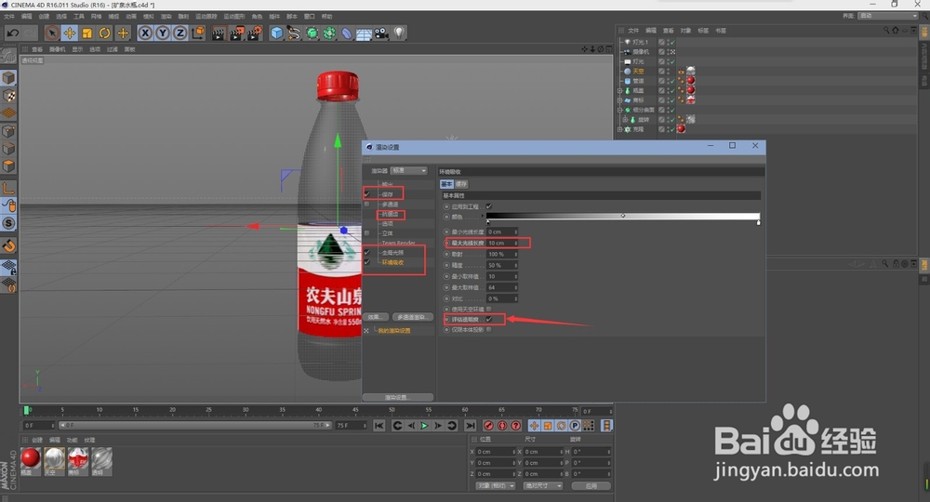Image resolution: width=930 pixels, height=502 pixels.
Task: Collapse the subdivision surface tree node
Action: (x=619, y=110)
